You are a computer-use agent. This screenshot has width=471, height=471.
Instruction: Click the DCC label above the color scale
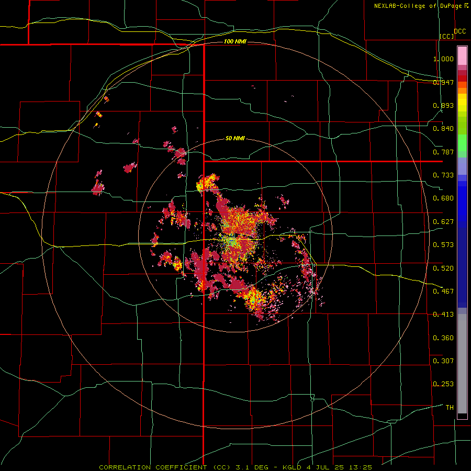click(x=459, y=31)
